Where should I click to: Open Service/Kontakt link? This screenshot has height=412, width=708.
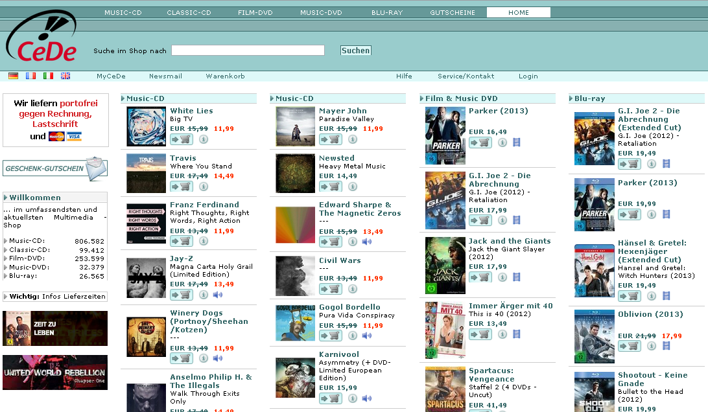(x=466, y=76)
